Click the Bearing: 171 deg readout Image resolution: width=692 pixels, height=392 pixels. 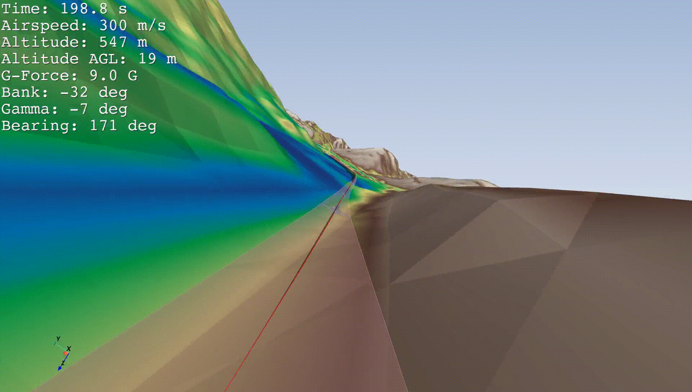(x=79, y=125)
